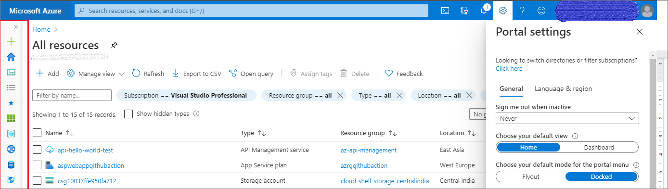The image size is (668, 189).
Task: Sort by the Resource group column
Action: pos(369,133)
